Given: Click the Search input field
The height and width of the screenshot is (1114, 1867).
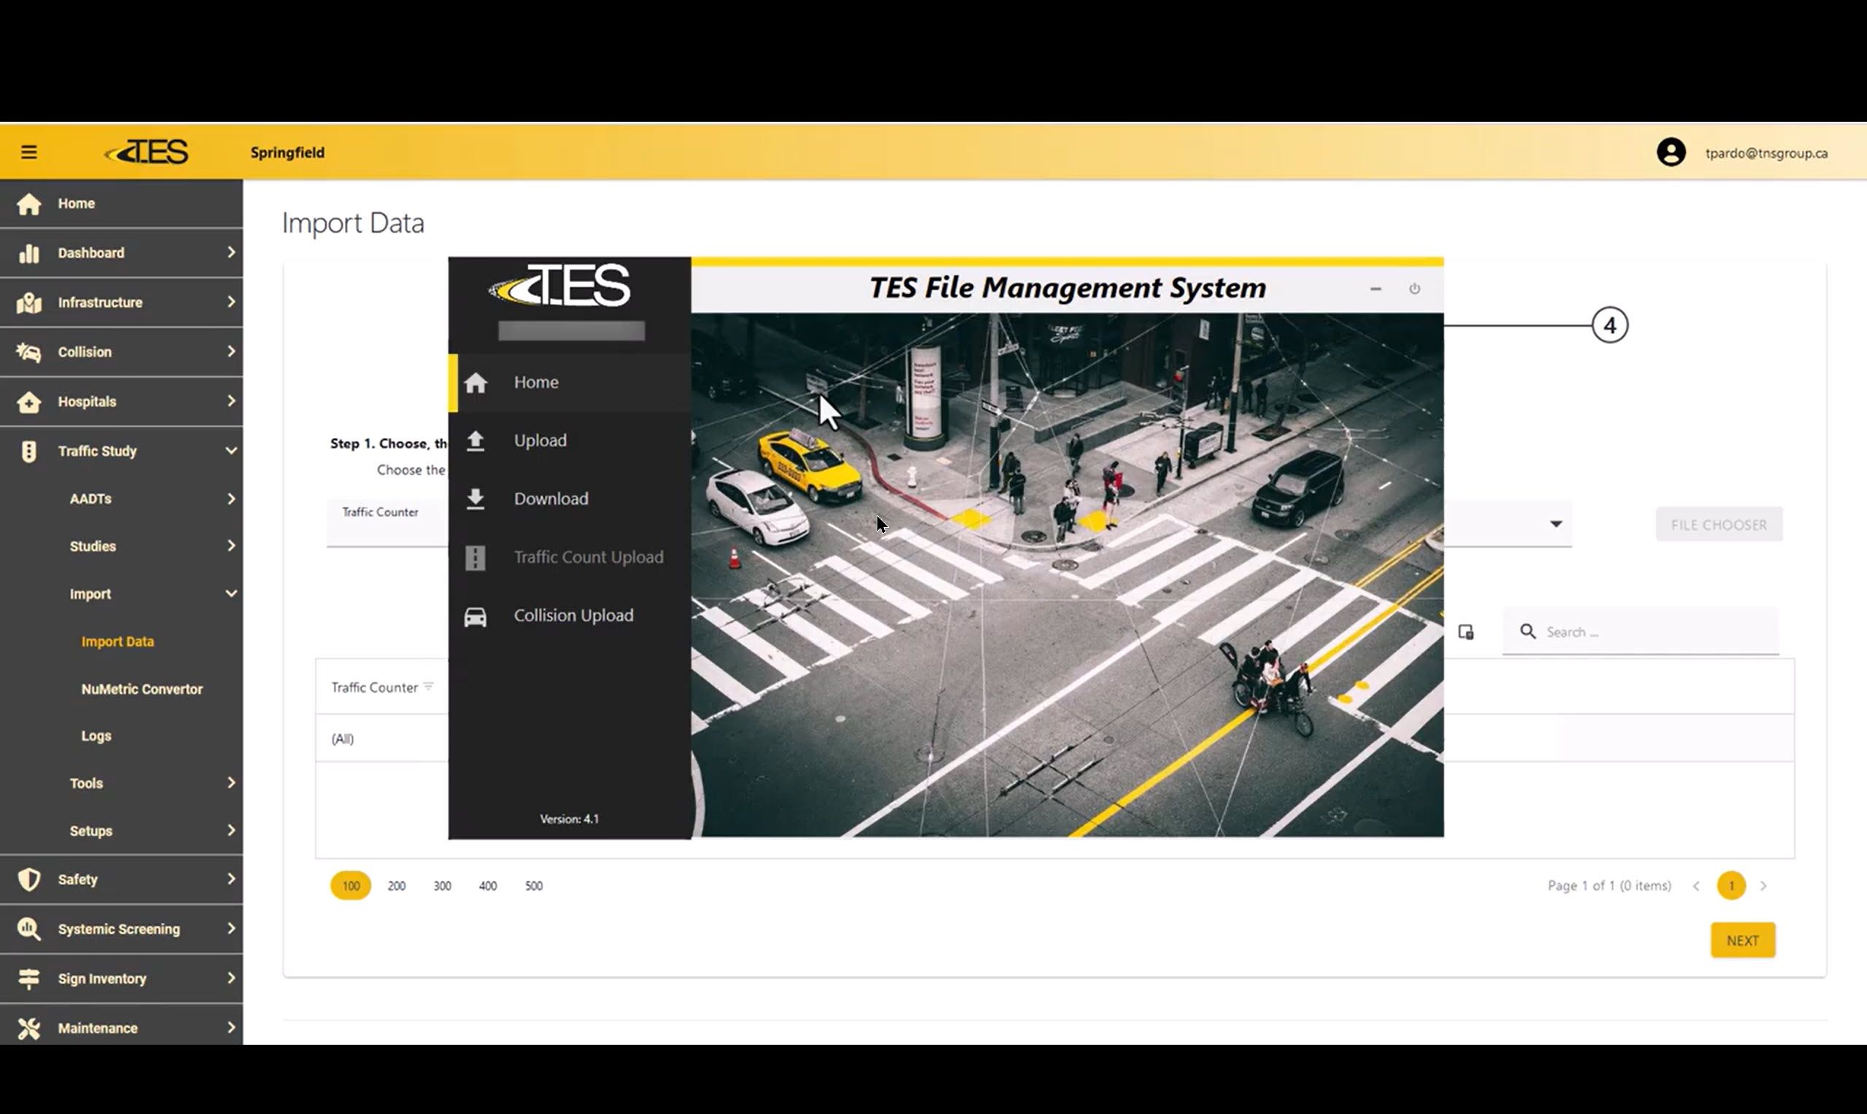Looking at the screenshot, I should [x=1652, y=632].
